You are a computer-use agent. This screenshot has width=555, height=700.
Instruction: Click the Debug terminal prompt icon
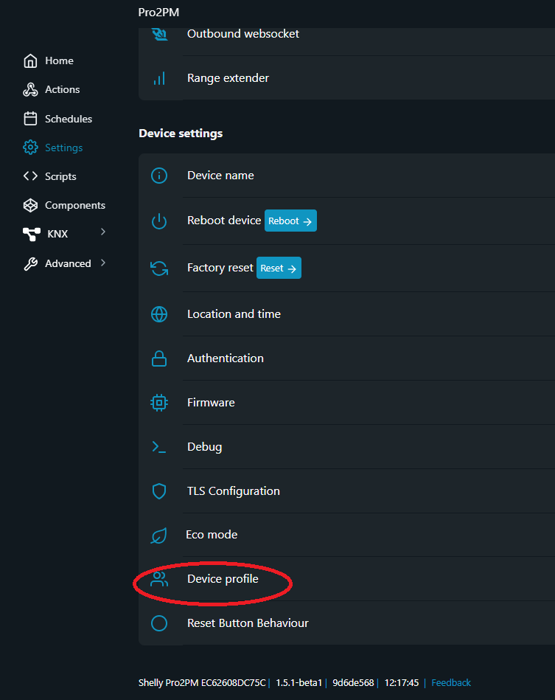click(159, 447)
